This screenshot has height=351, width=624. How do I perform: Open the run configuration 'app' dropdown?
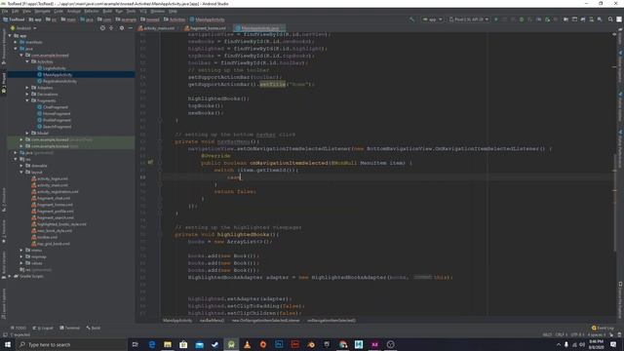[433, 19]
